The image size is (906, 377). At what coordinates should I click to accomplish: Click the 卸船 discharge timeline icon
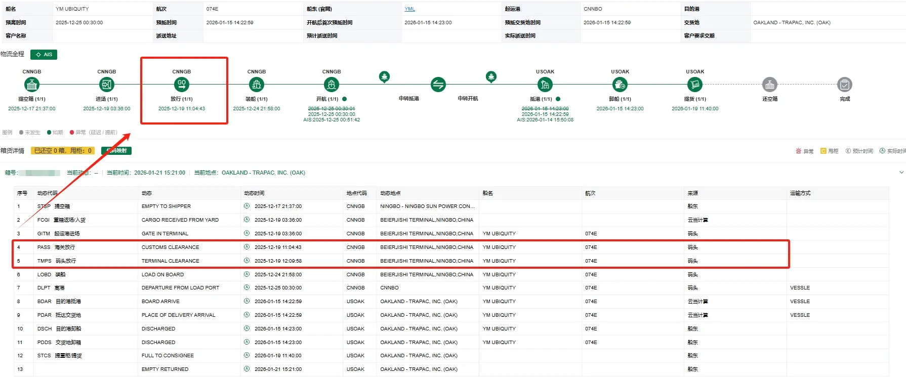pyautogui.click(x=620, y=85)
